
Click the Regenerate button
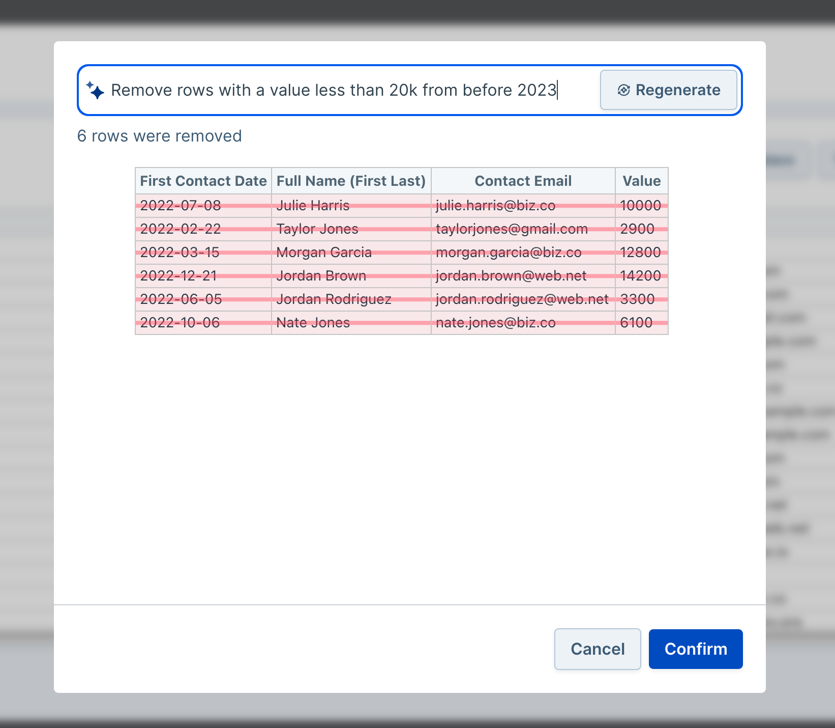pyautogui.click(x=669, y=90)
